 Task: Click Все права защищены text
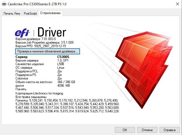(x=31, y=97)
